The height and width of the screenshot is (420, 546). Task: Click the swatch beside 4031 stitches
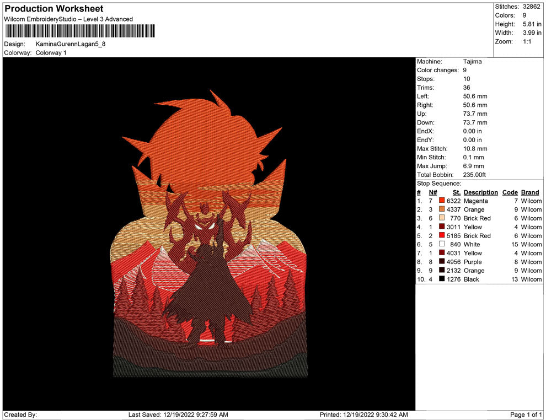click(x=442, y=252)
